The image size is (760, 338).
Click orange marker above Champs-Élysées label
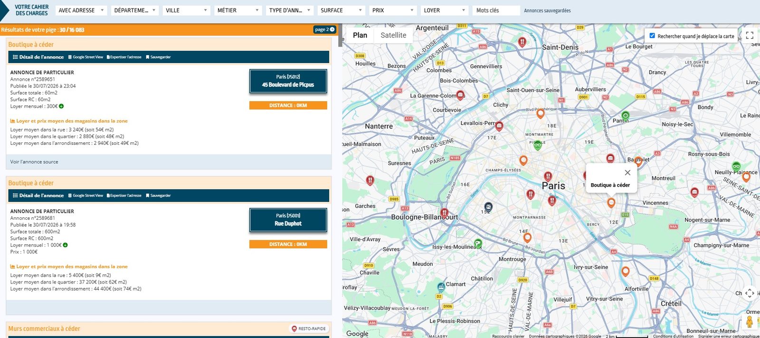(523, 160)
